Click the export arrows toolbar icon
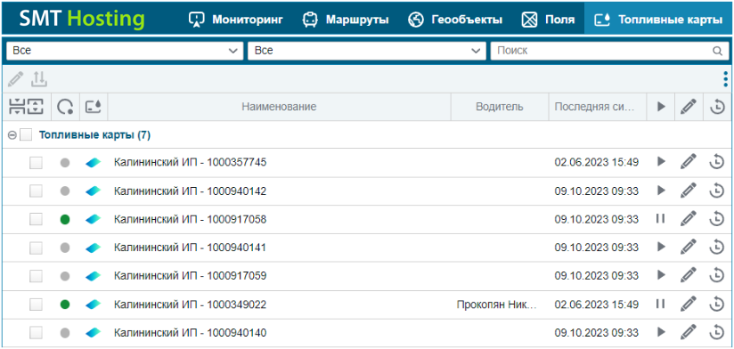Screen dimensions: 734x349 pos(39,79)
